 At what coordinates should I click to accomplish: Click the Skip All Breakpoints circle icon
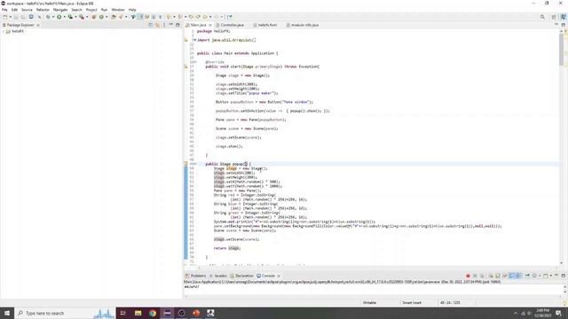point(39,17)
